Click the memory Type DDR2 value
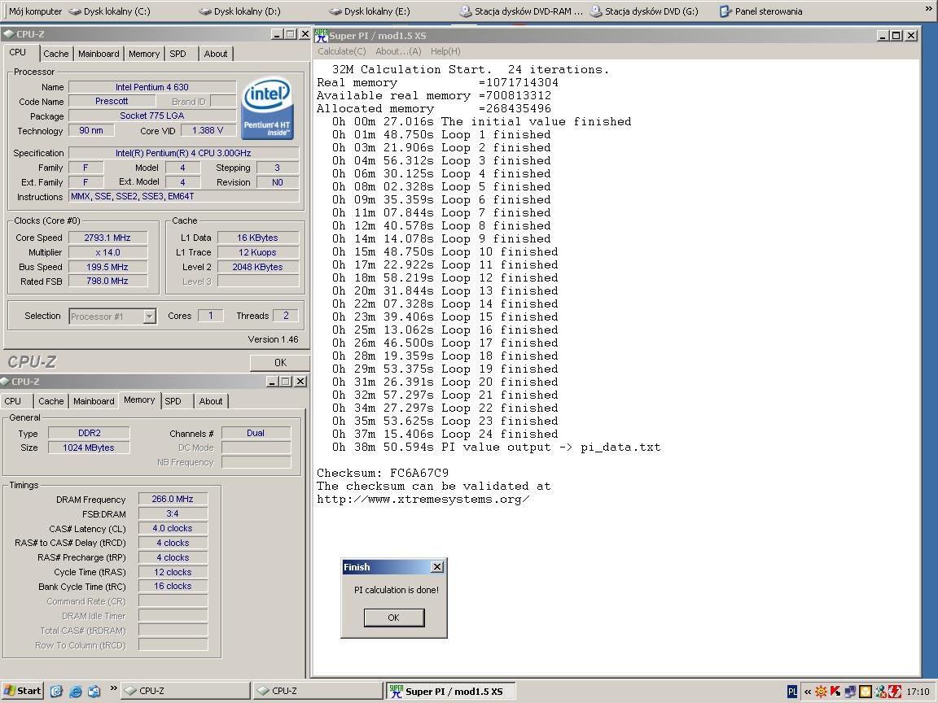 tap(89, 433)
